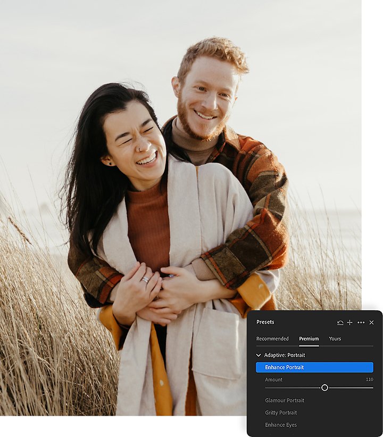Open the Yours presets tab

pos(335,338)
